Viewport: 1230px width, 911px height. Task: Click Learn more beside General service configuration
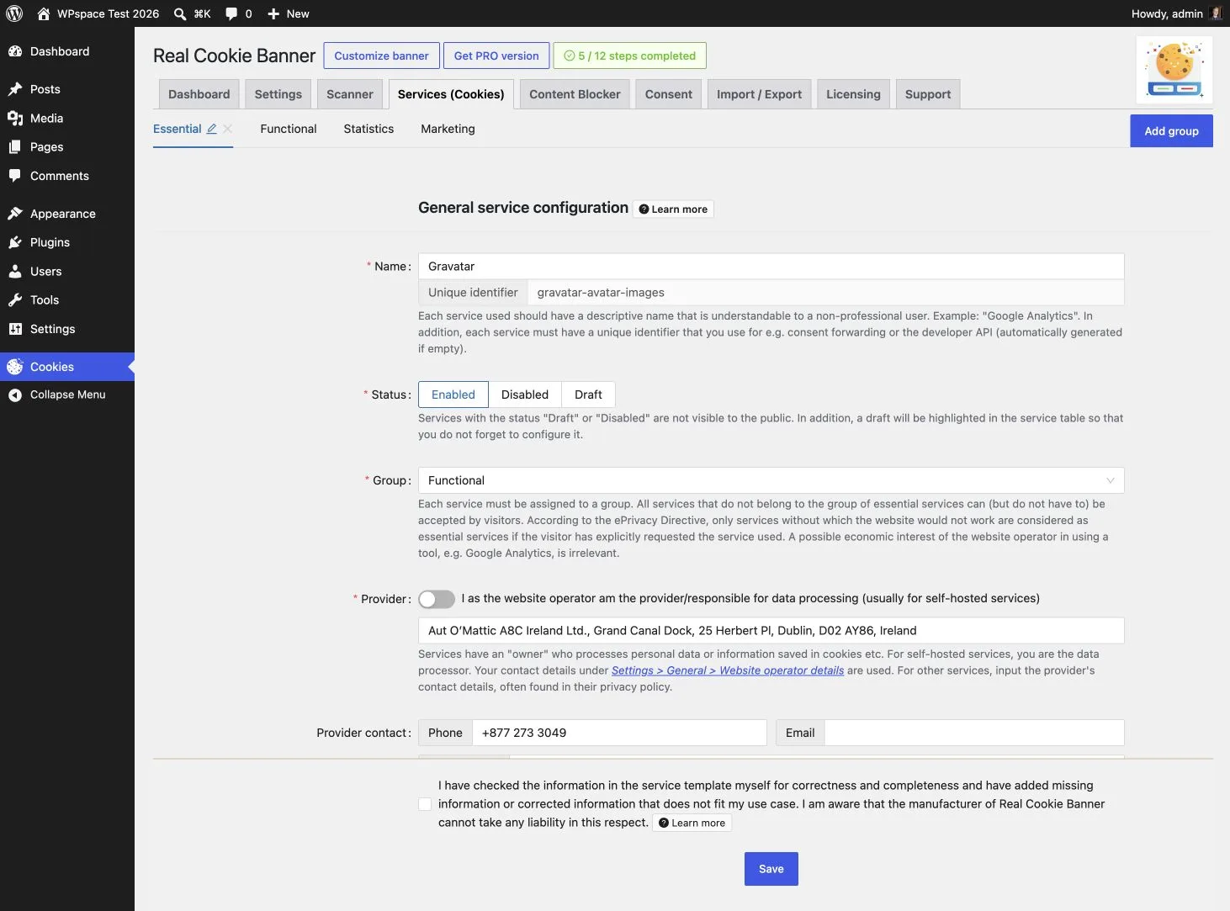pyautogui.click(x=673, y=209)
